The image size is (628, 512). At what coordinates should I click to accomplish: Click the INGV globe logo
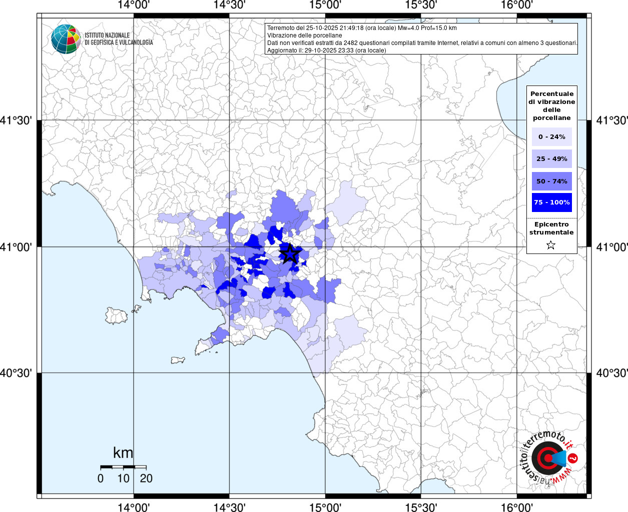pos(66,39)
